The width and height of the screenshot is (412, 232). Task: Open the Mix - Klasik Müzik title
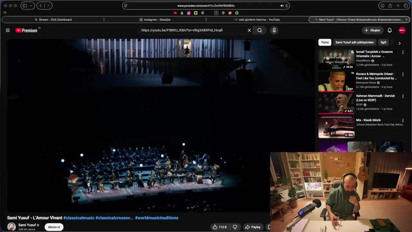click(368, 120)
